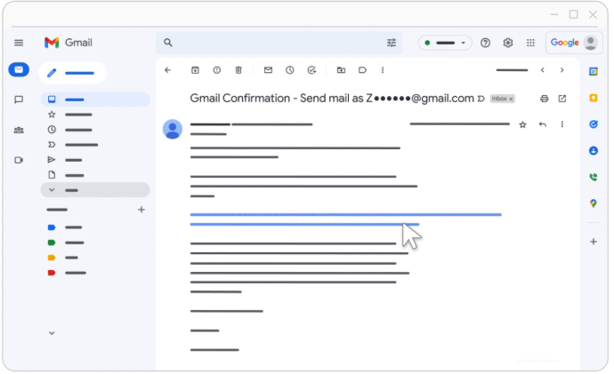Click the Google account avatar

[x=591, y=43]
